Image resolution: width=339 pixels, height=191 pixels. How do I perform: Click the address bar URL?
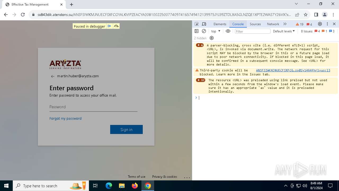[164, 15]
